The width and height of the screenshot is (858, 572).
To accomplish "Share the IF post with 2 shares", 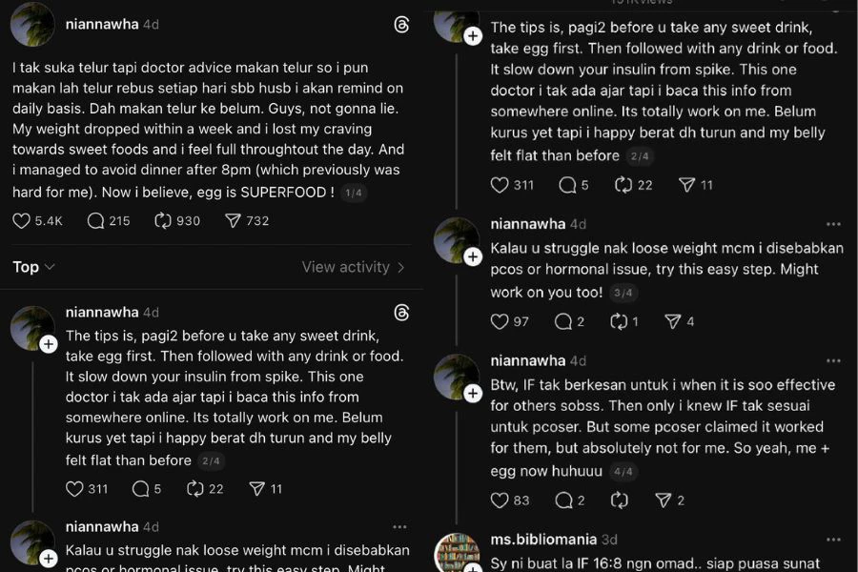I will pos(663,500).
